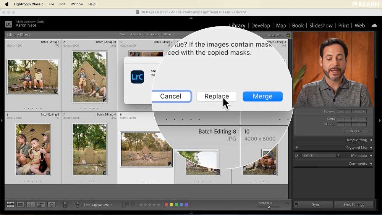Click develop badge on Batch Editing-10 thumbnail

(x=105, y=100)
